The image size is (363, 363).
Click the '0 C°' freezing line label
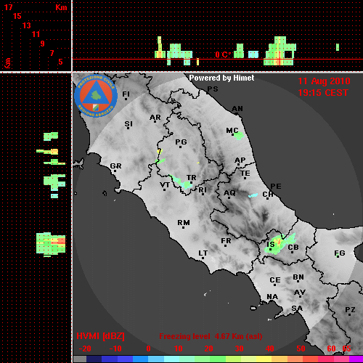(224, 55)
